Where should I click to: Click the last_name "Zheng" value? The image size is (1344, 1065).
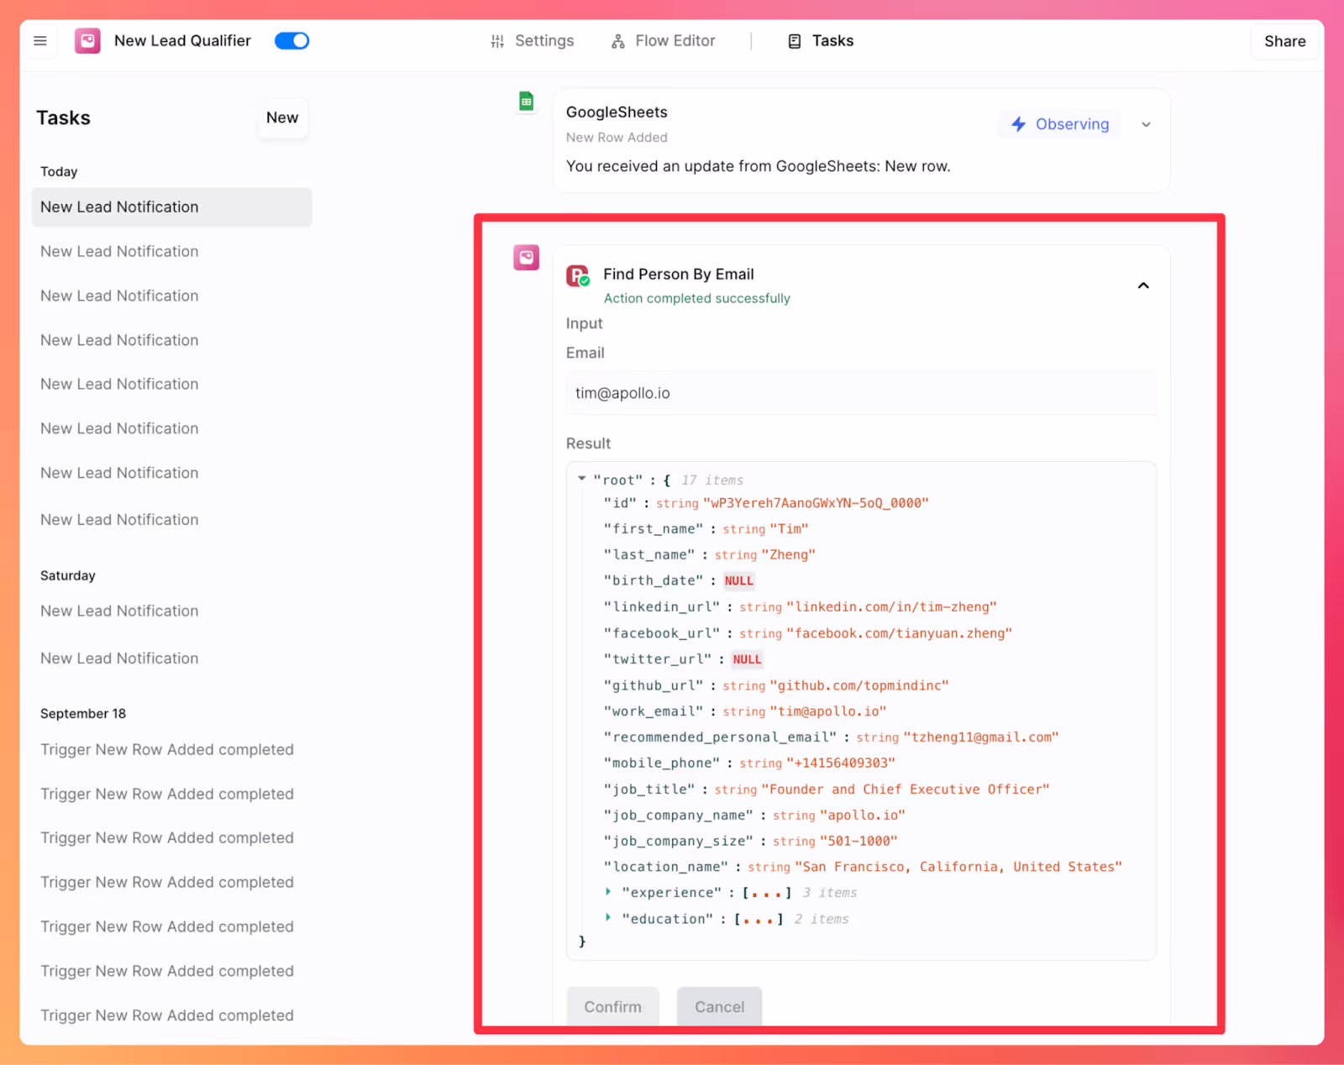788,554
